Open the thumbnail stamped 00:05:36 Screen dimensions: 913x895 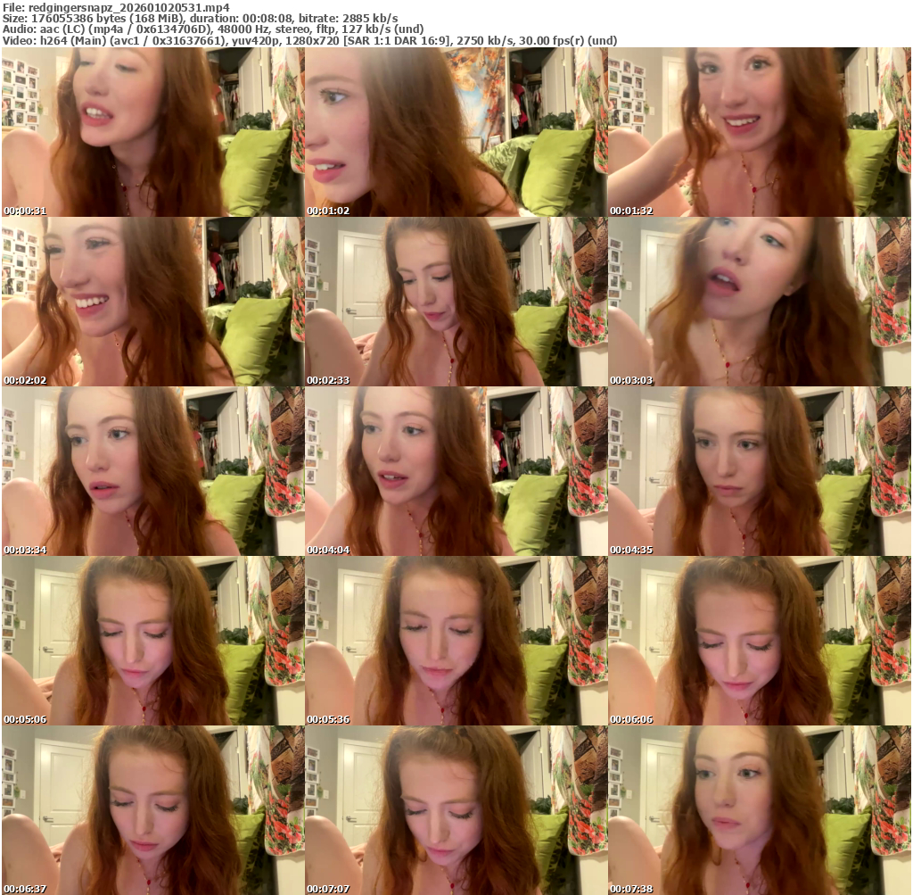[x=456, y=641]
